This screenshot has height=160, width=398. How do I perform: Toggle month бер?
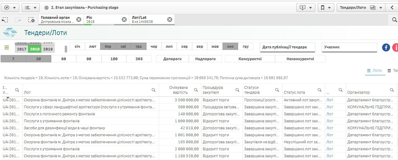(x=108, y=47)
